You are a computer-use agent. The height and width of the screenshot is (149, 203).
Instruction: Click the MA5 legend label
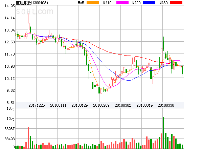coord(81,3)
